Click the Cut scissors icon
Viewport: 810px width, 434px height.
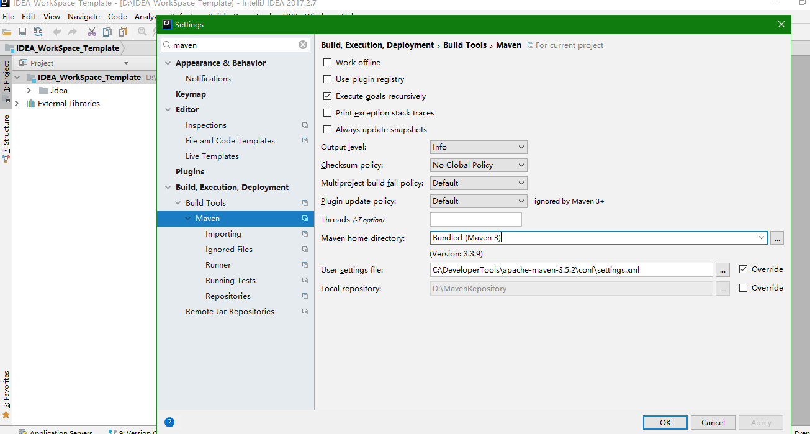tap(92, 32)
